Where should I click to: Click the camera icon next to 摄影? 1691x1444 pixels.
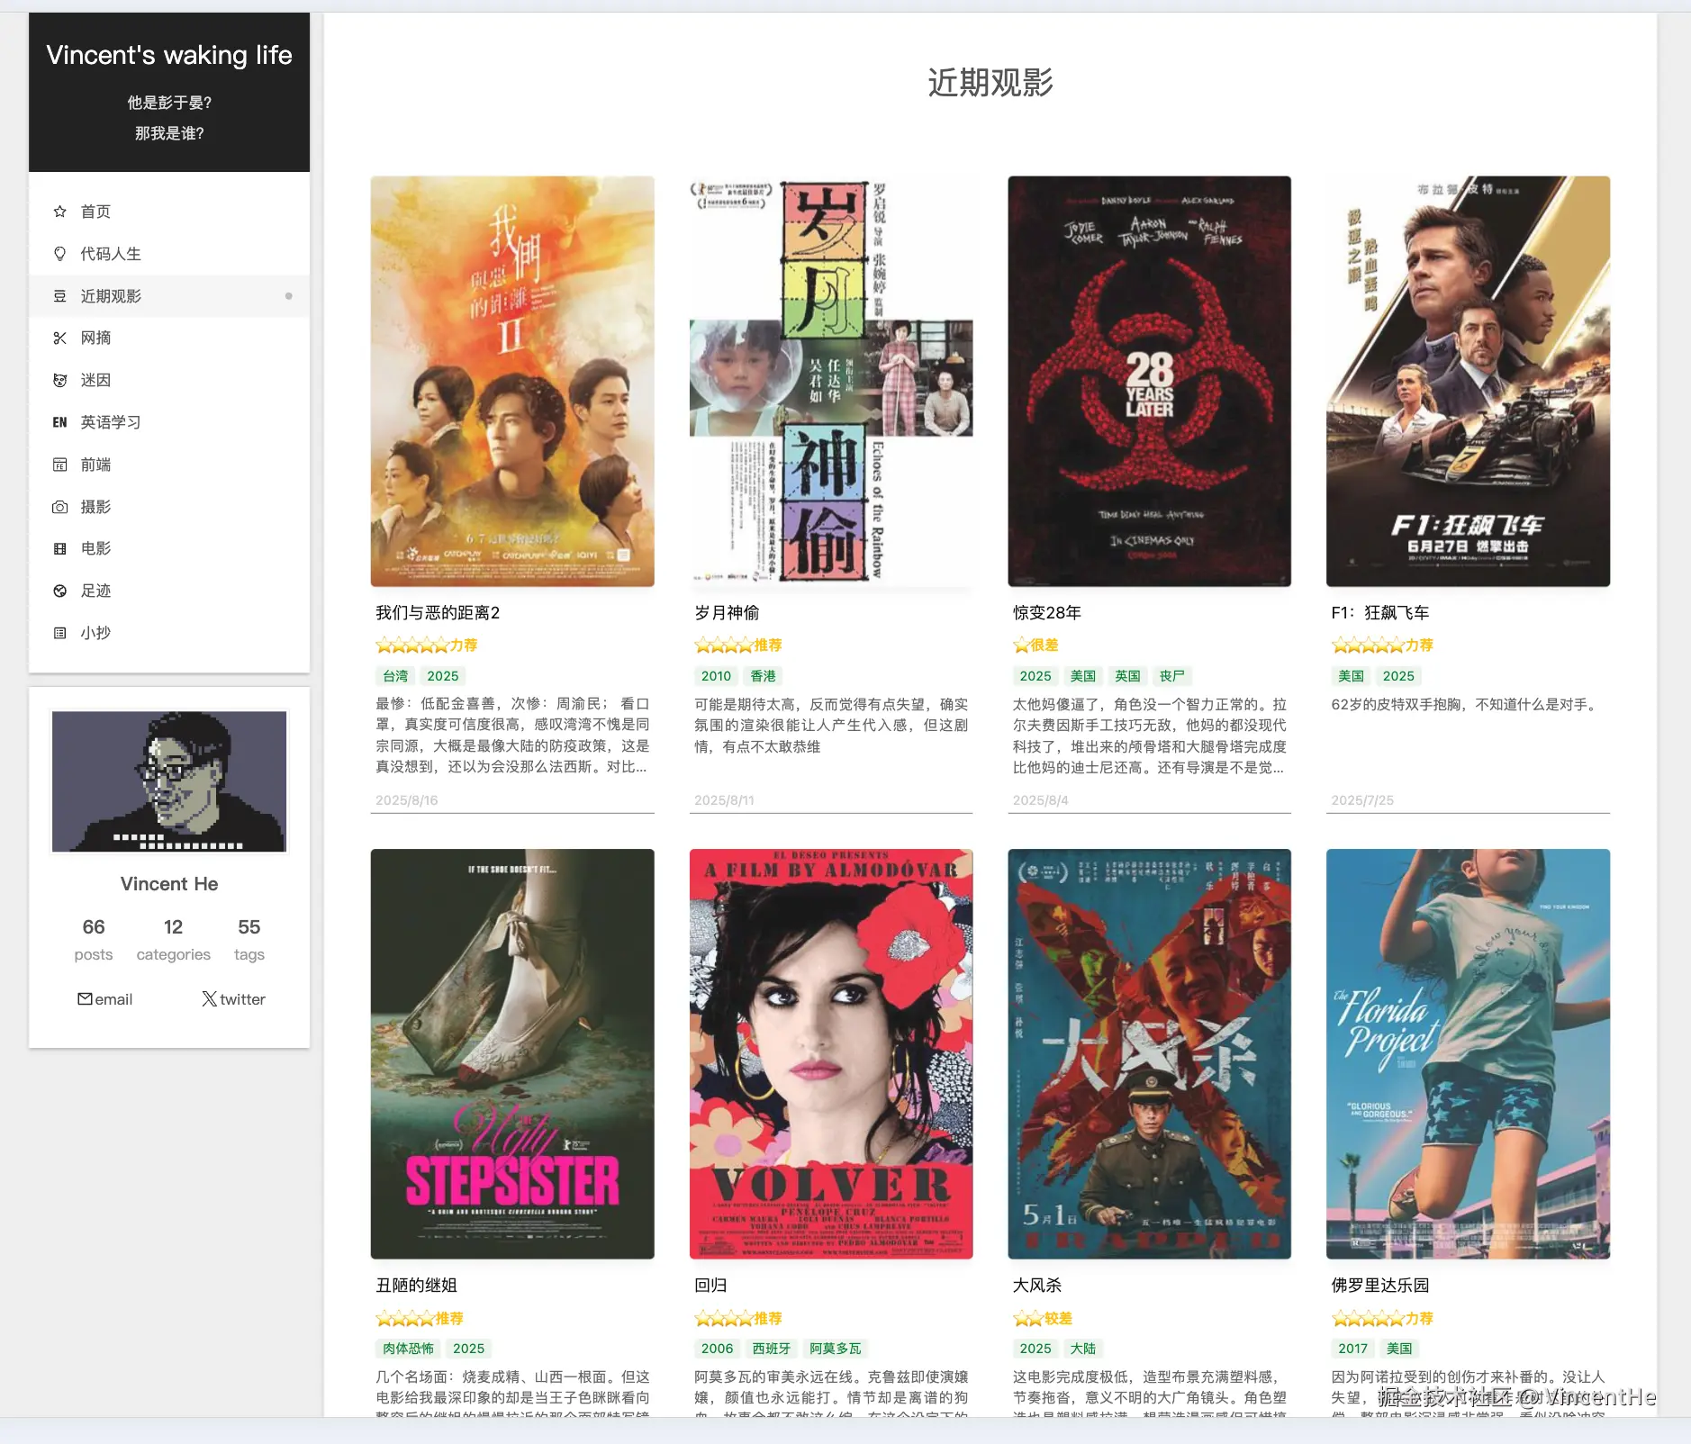point(59,507)
